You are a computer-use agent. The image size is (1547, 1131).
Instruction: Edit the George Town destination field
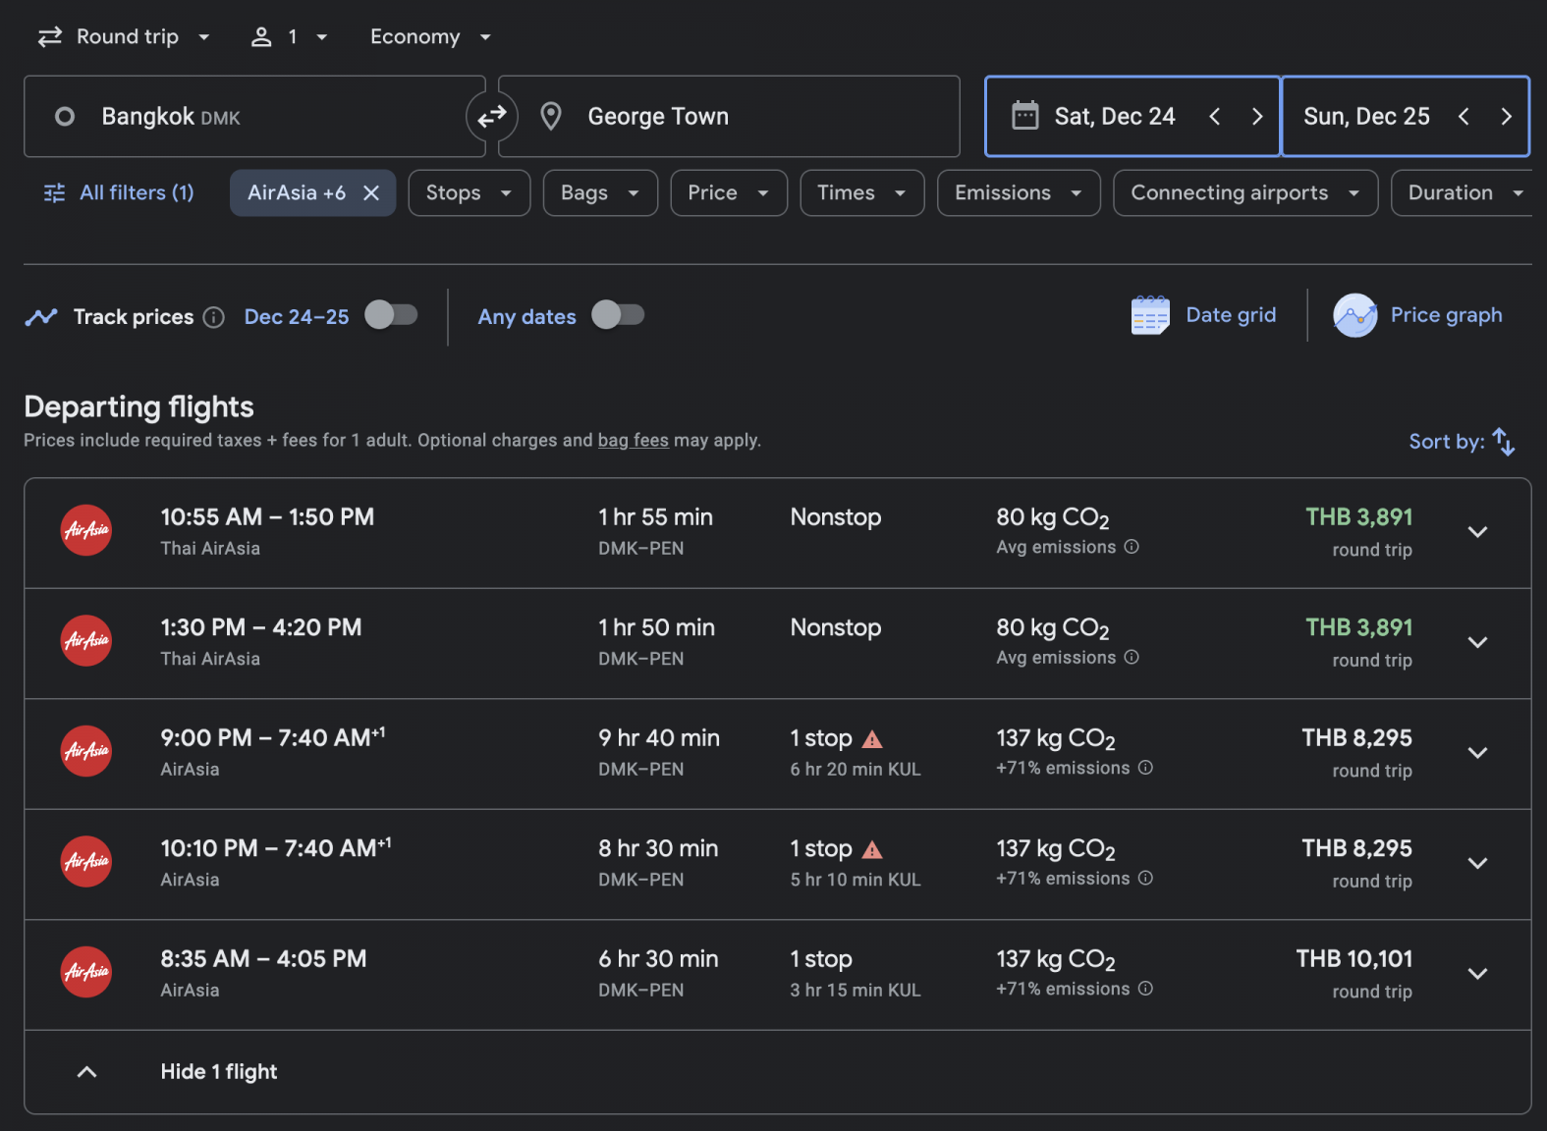729,117
